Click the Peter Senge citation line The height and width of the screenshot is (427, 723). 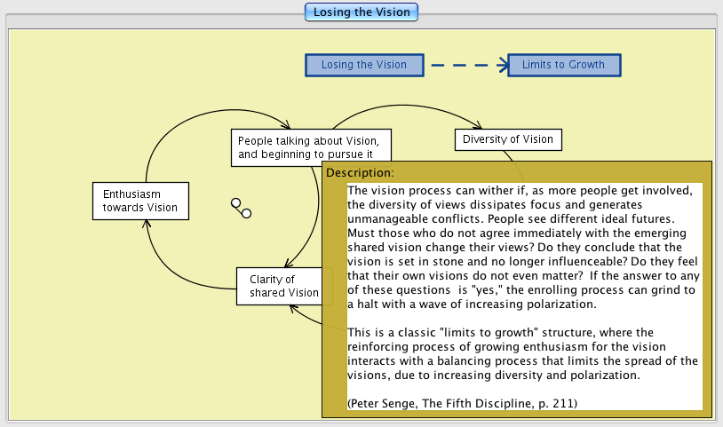(462, 403)
